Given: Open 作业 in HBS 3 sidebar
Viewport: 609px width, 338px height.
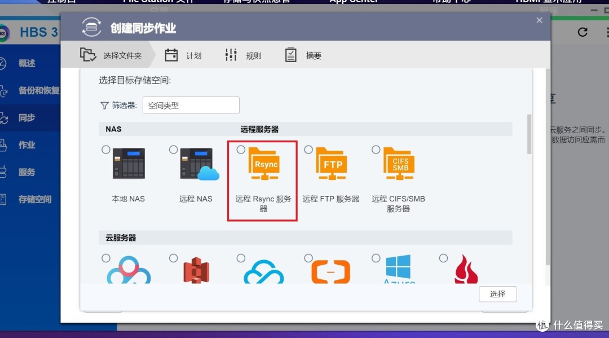Looking at the screenshot, I should [27, 145].
